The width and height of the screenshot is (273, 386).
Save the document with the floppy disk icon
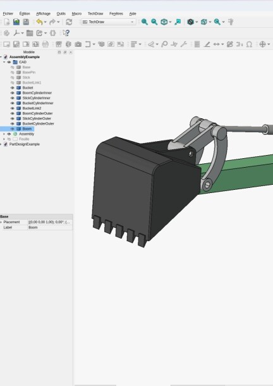[x=26, y=22]
